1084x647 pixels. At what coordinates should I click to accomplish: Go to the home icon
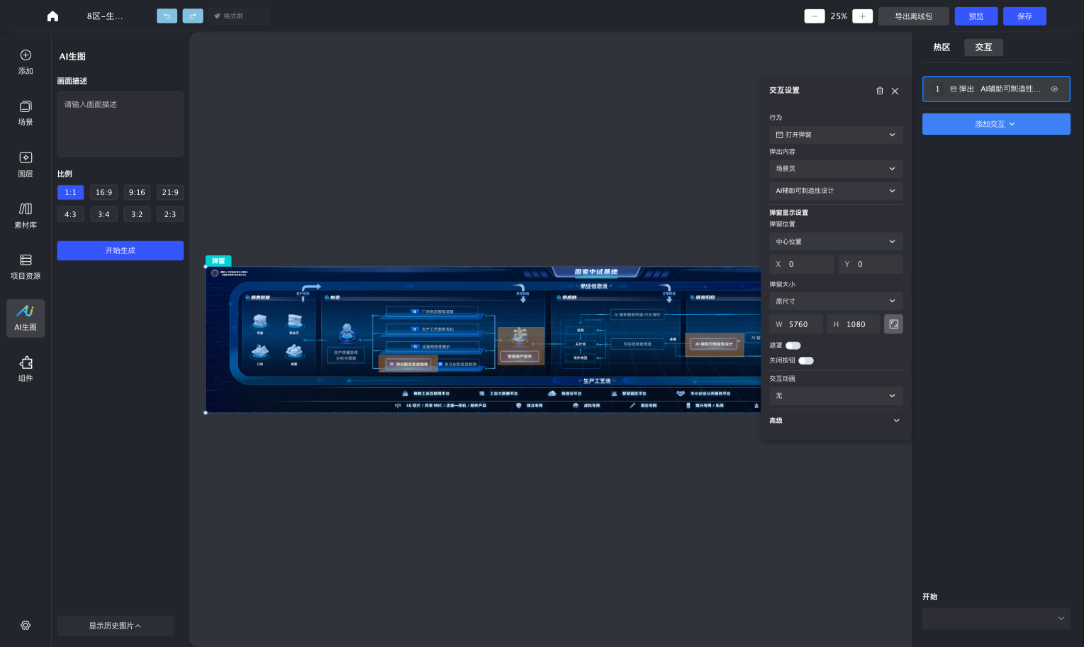tap(52, 16)
